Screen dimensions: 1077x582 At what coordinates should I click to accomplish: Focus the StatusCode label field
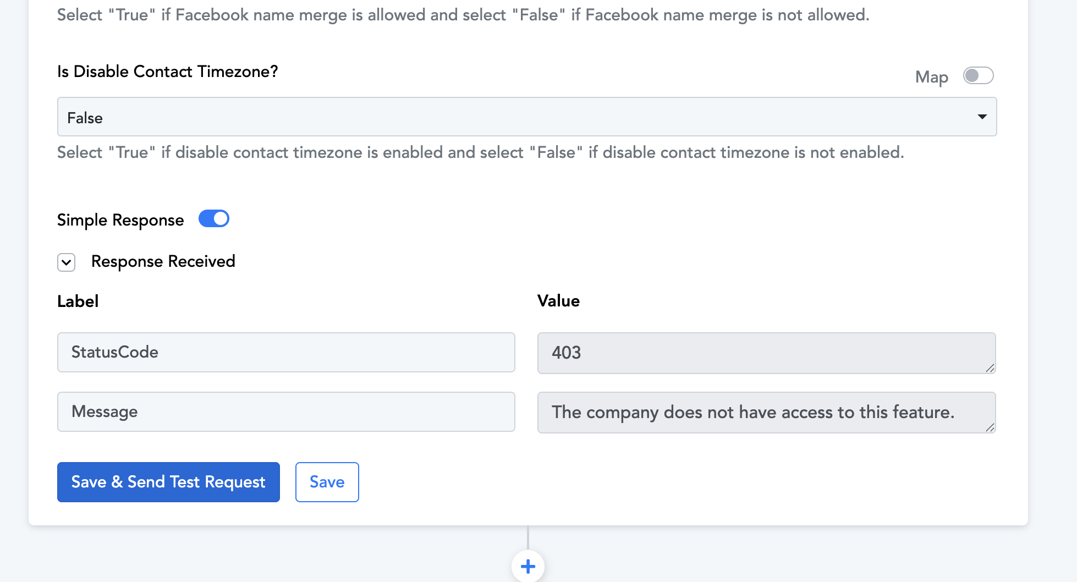click(x=286, y=352)
